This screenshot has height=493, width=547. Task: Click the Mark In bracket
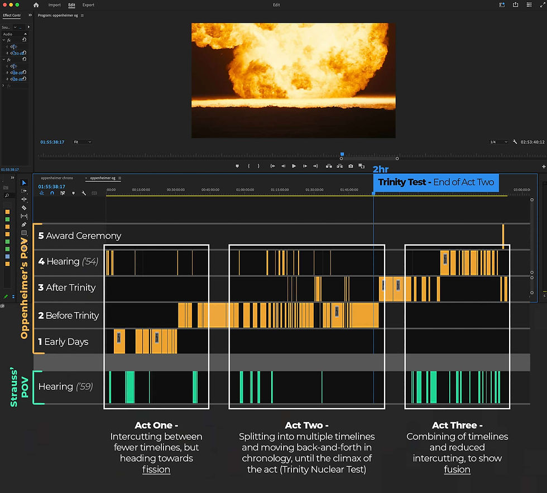[249, 166]
